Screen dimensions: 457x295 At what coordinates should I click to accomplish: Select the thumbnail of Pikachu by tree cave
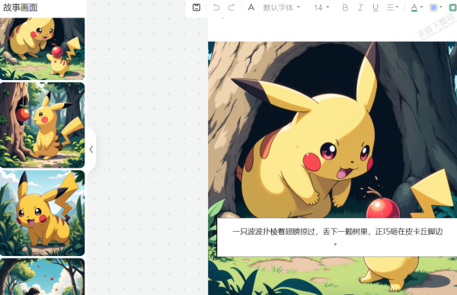point(42,49)
